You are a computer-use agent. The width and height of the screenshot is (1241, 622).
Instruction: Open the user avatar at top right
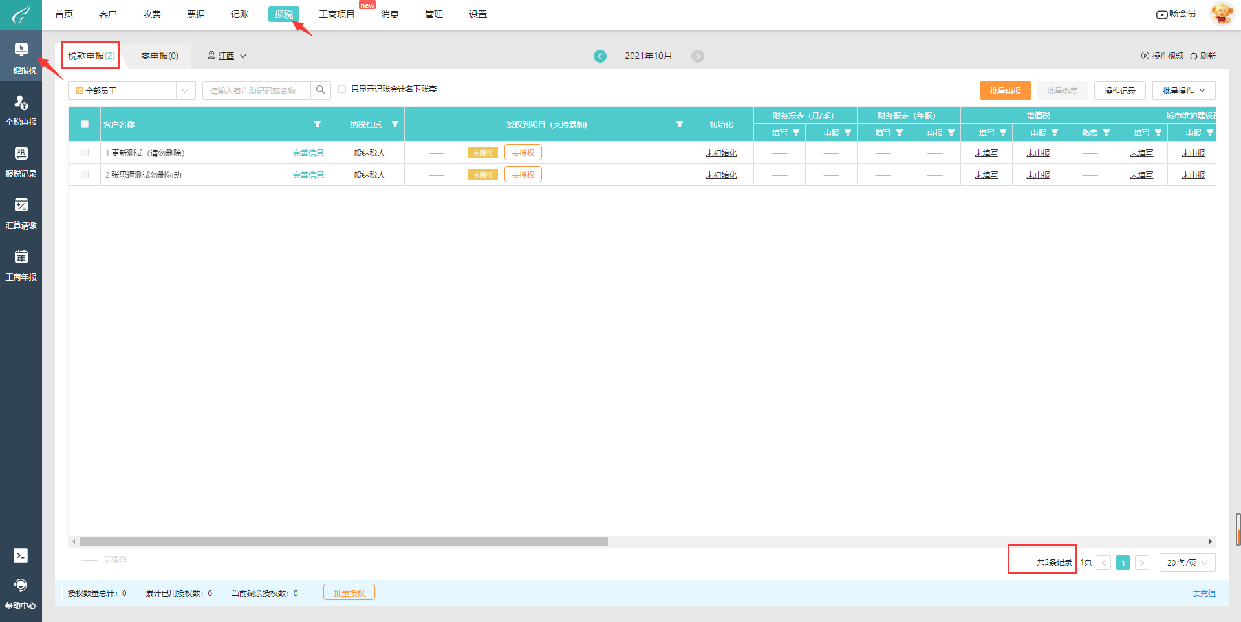click(1222, 14)
